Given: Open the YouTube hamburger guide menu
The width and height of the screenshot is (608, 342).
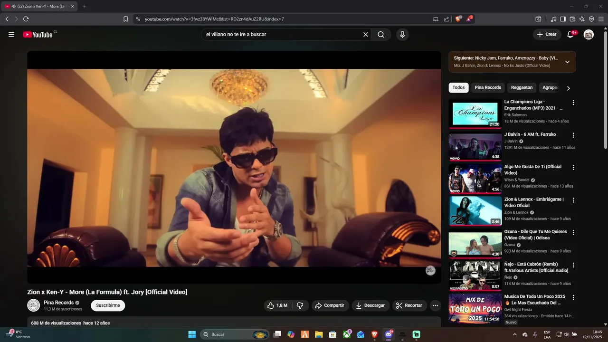Looking at the screenshot, I should [x=11, y=34].
